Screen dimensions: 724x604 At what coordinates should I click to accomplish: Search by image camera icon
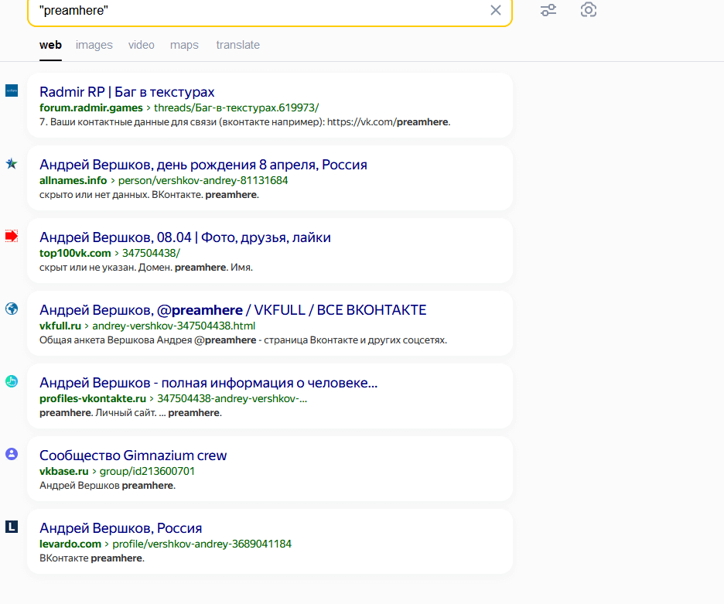tap(588, 10)
